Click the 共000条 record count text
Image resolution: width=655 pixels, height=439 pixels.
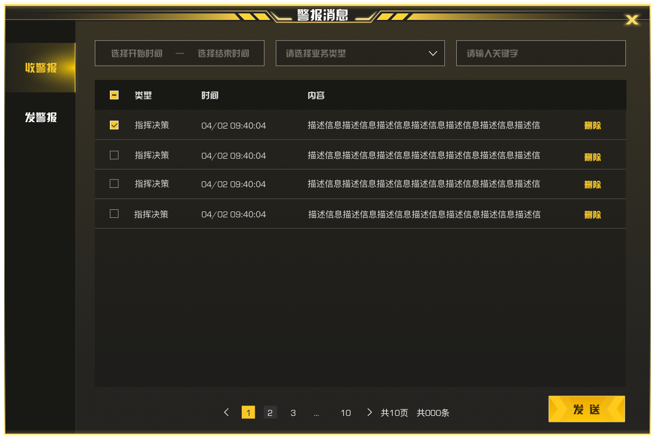point(433,413)
